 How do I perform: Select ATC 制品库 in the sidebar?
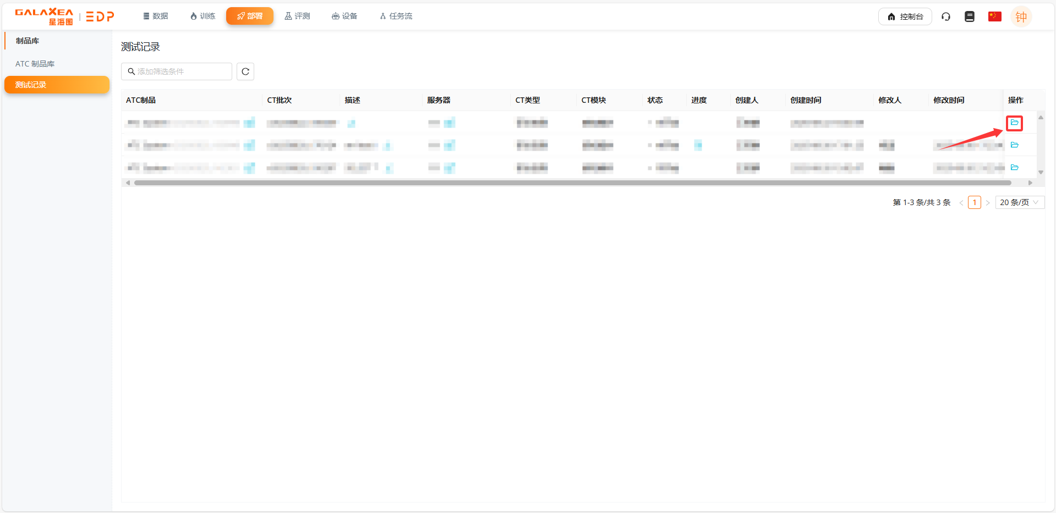[35, 64]
